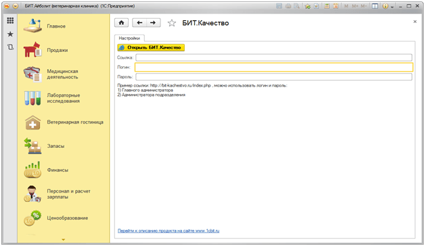Click the get link icon in title bar
Viewport: 425px width, 246px height.
[x=316, y=6]
